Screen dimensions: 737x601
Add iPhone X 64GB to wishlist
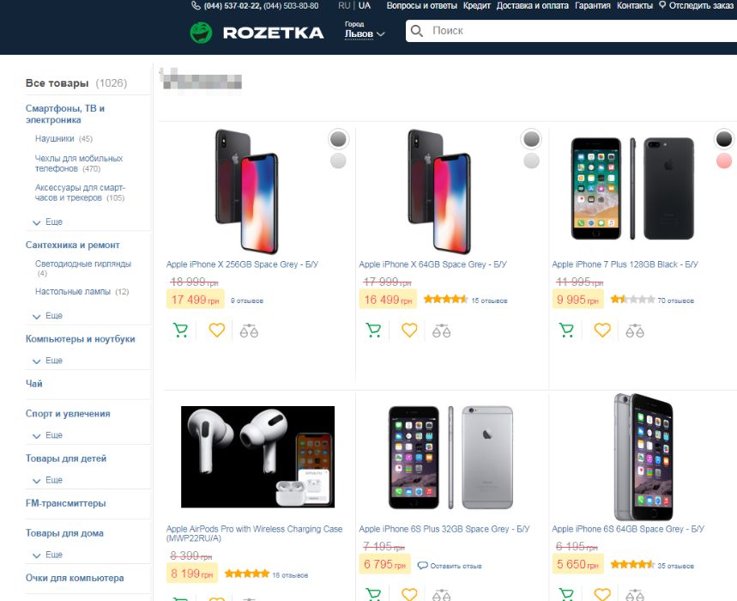pos(409,330)
